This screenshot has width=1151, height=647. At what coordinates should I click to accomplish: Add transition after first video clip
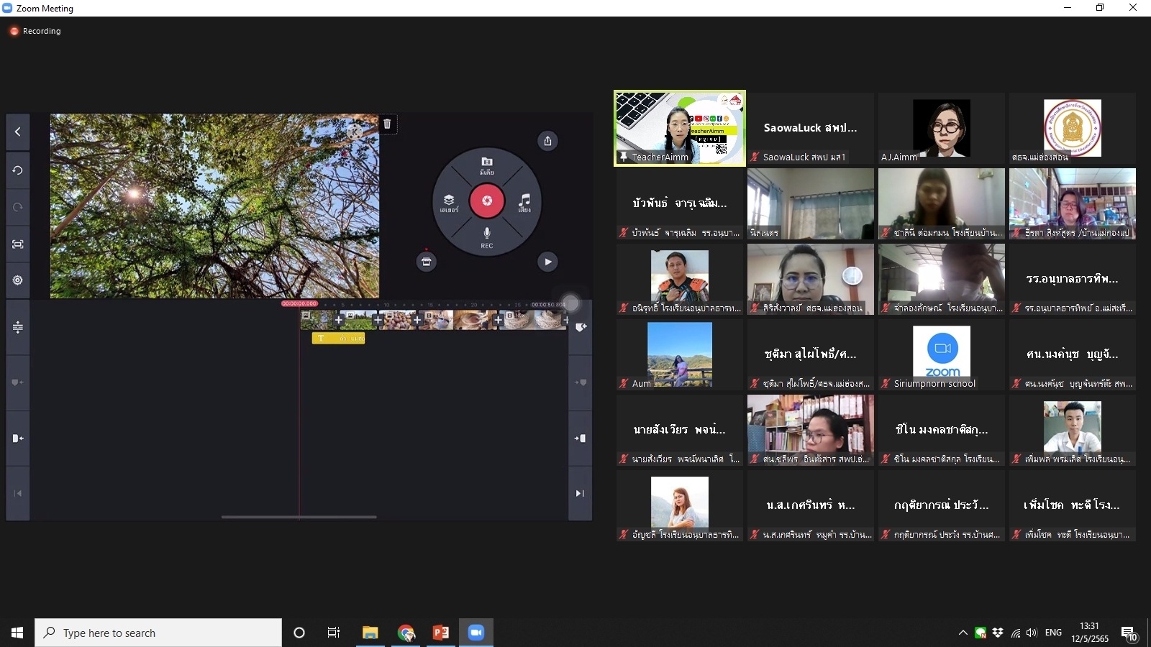click(339, 320)
